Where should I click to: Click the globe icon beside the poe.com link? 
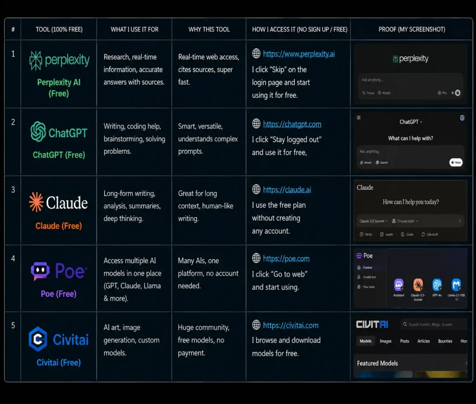pyautogui.click(x=256, y=258)
